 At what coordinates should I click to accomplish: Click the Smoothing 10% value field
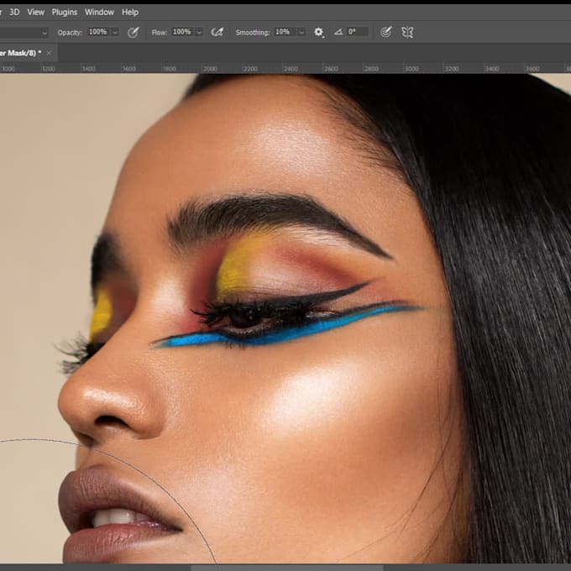coord(284,32)
